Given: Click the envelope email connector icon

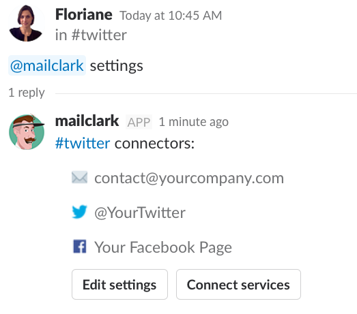Looking at the screenshot, I should (79, 178).
